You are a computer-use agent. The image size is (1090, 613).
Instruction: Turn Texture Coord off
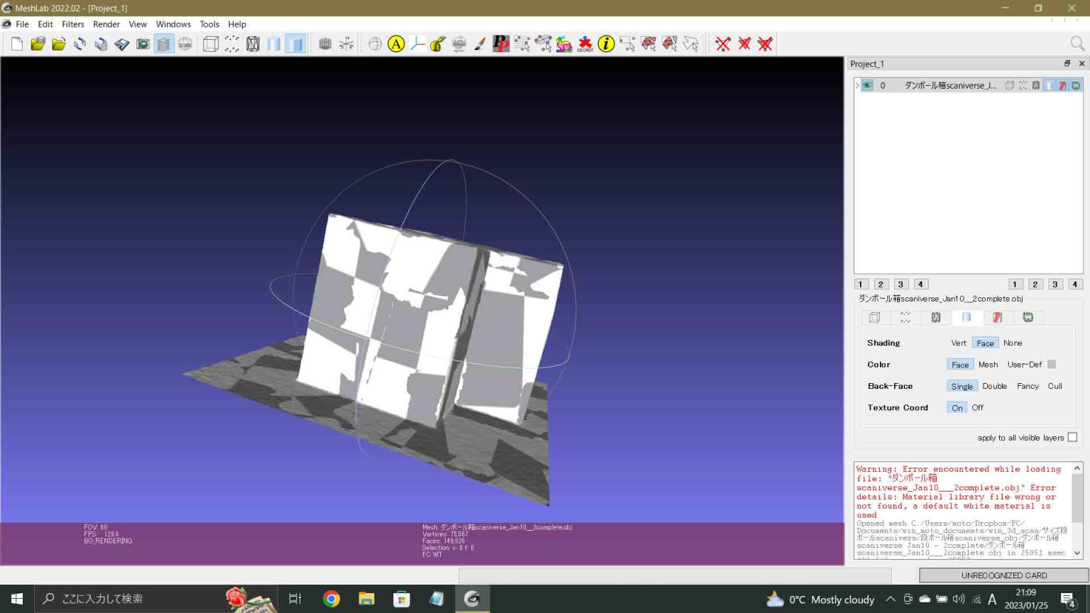tap(977, 407)
